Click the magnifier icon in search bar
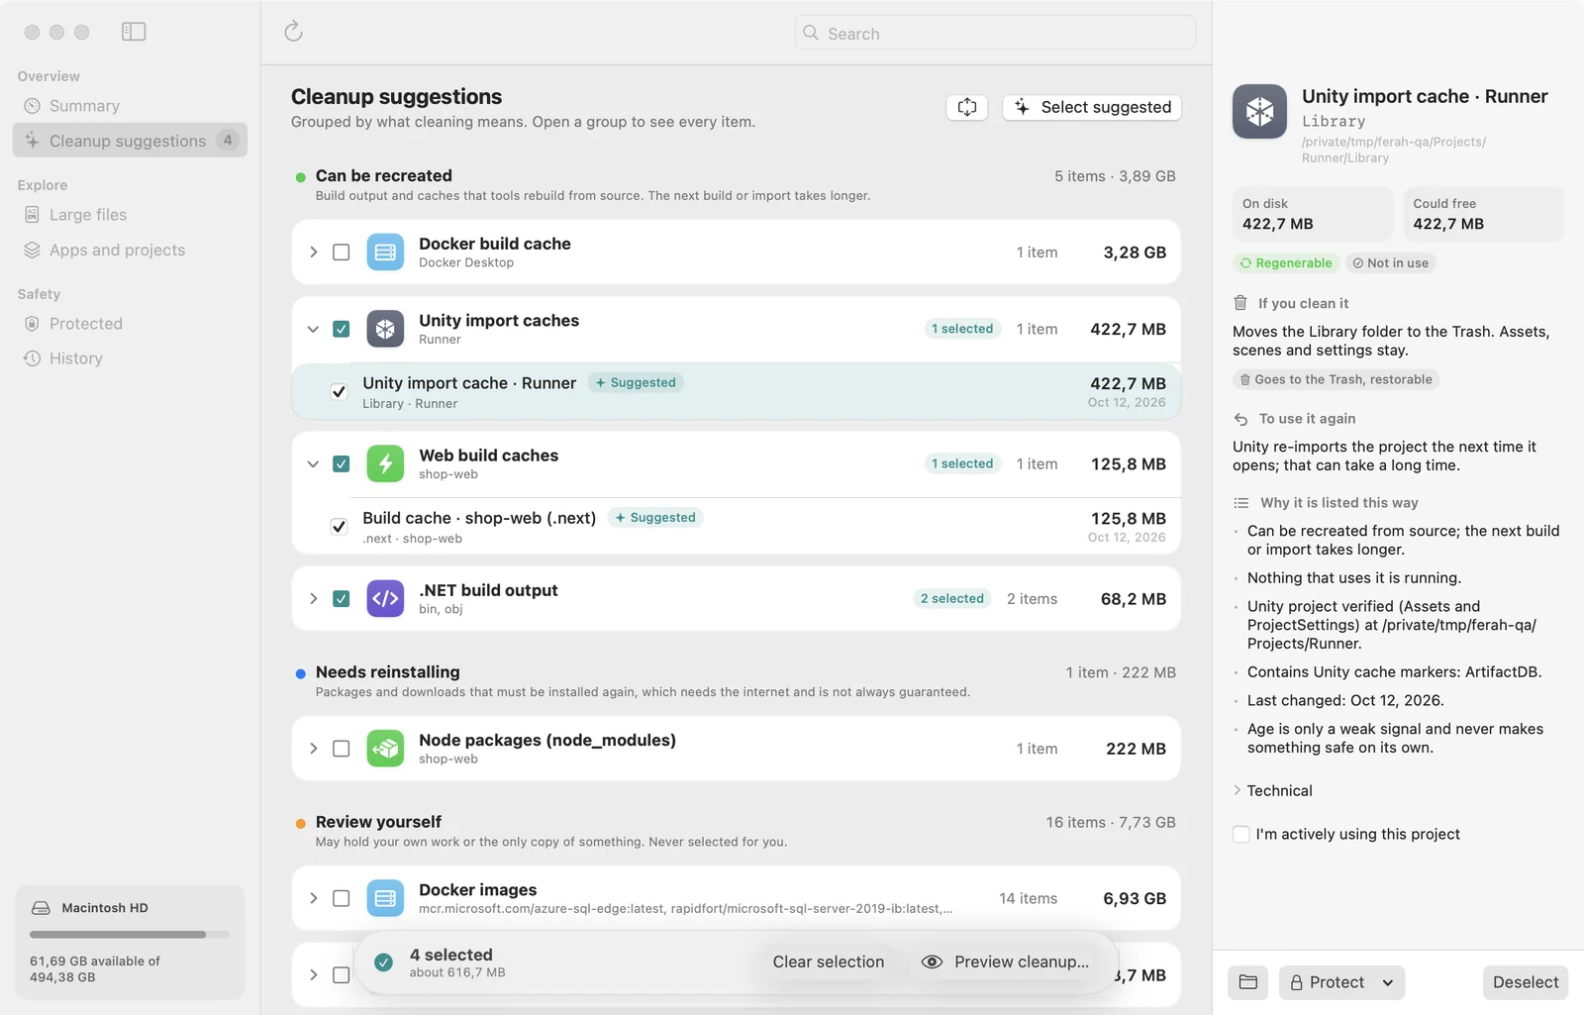1584x1015 pixels. pyautogui.click(x=811, y=33)
